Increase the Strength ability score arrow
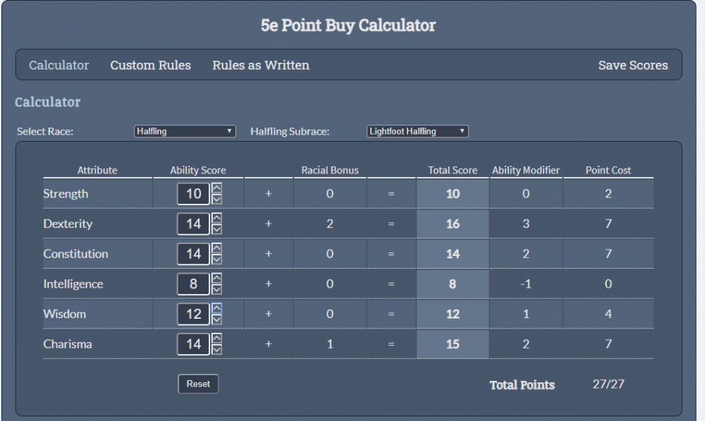705x421 pixels. pyautogui.click(x=216, y=188)
